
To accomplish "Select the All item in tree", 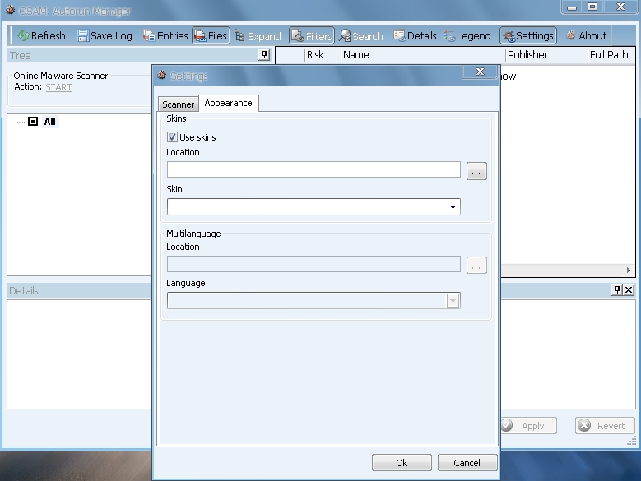I will coord(50,122).
